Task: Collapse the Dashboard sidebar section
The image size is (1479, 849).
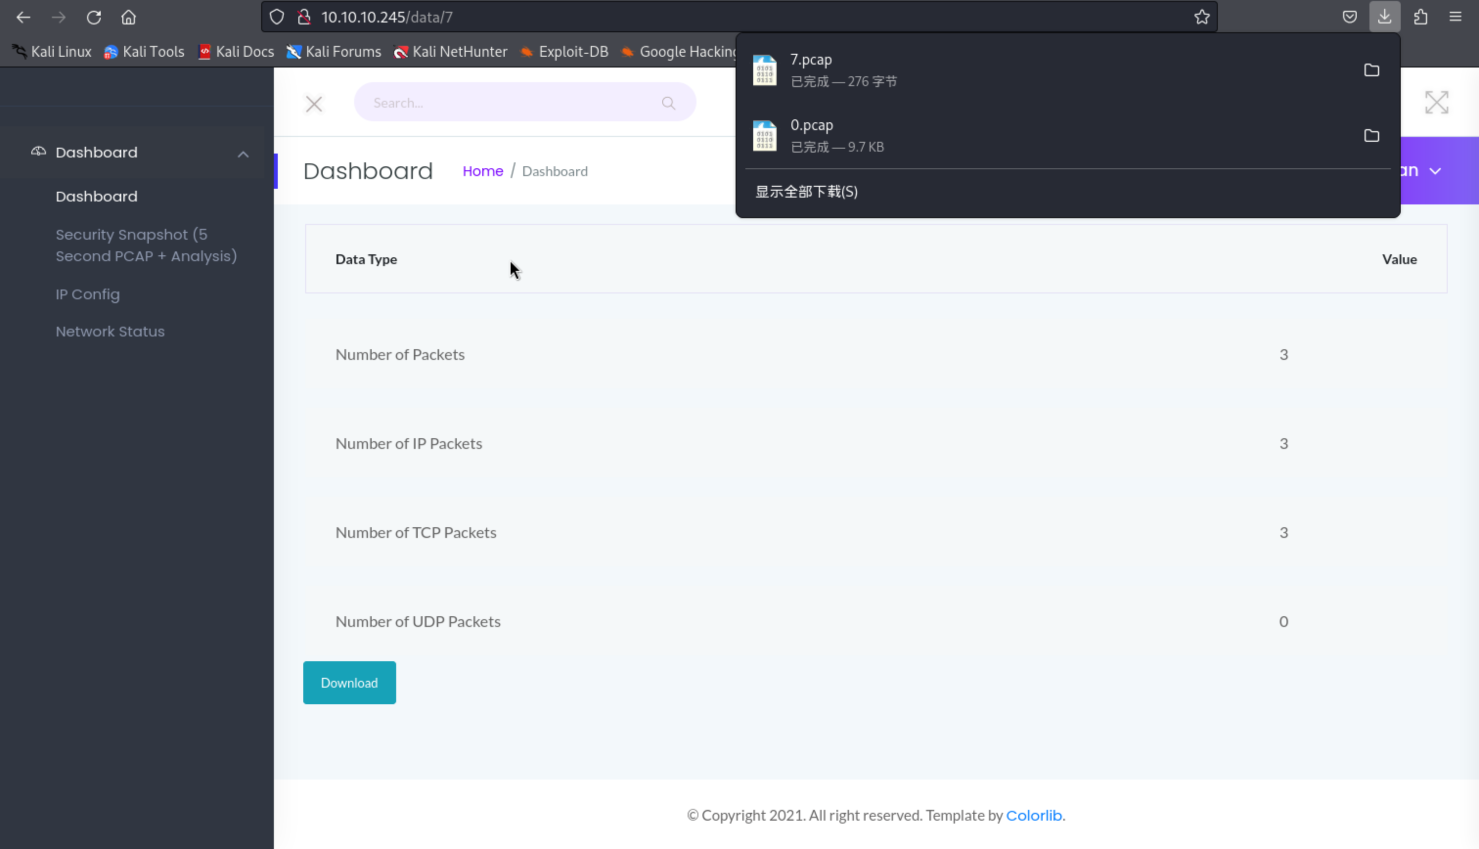Action: pos(243,154)
